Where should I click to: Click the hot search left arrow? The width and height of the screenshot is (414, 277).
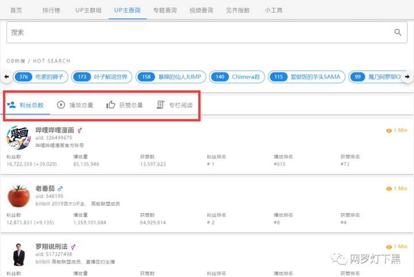tap(6, 77)
